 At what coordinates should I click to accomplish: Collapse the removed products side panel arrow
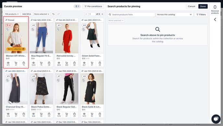[215, 19]
